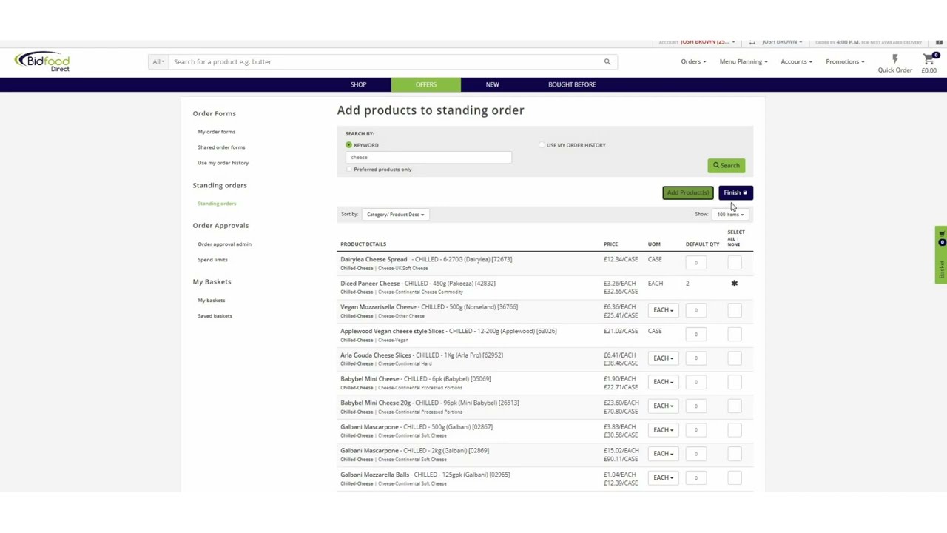
Task: Open EACH unit dropdown for Galbani Mozzarella Balls
Action: tap(663, 477)
